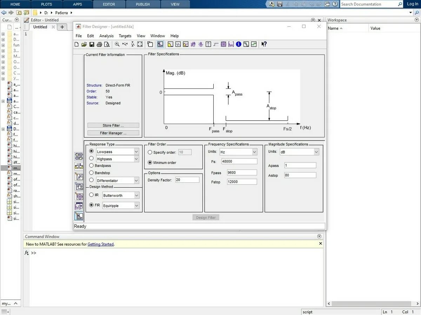
Task: Open the Equiripple FIR method dropdown
Action: [136, 205]
